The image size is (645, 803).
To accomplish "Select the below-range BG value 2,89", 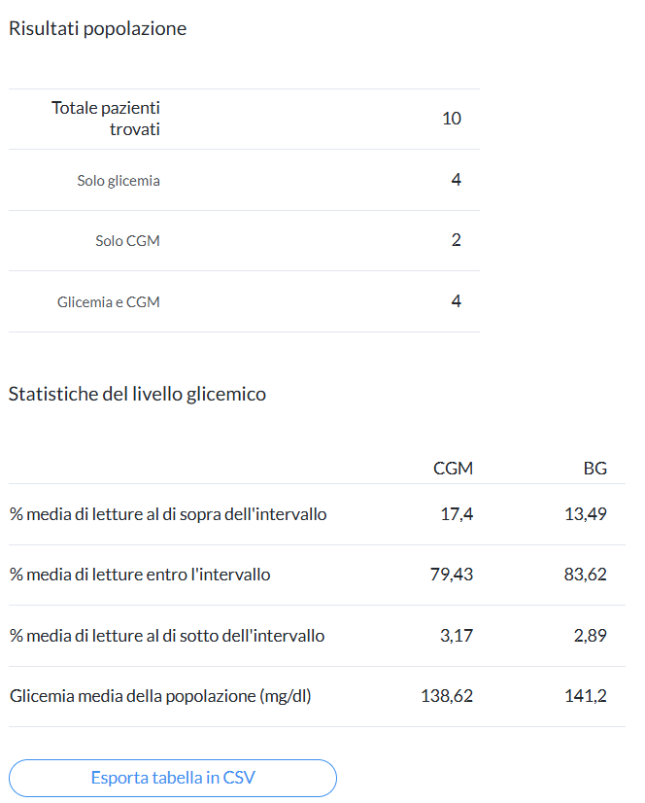I will click(591, 635).
